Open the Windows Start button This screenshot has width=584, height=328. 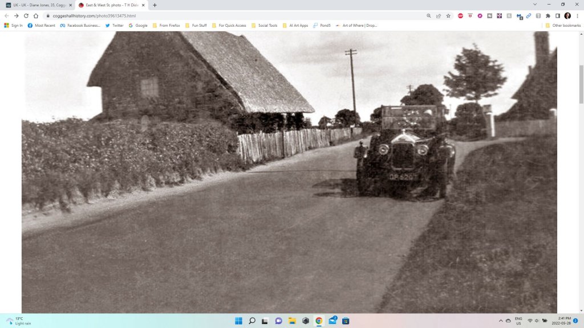(238, 321)
